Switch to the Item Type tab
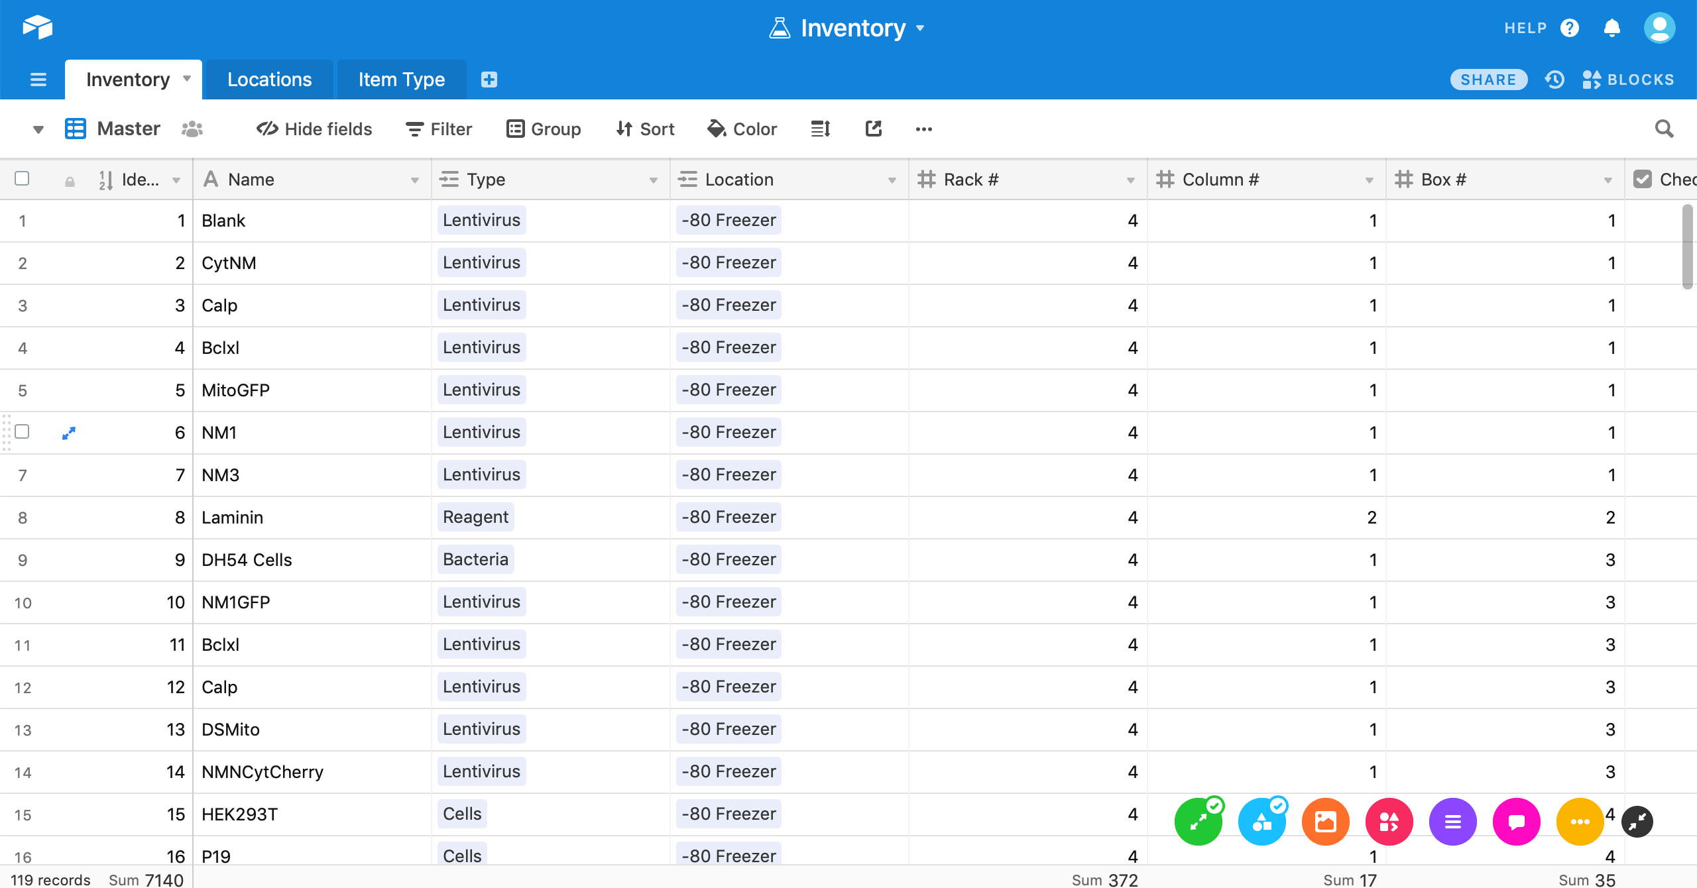This screenshot has height=888, width=1697. click(402, 80)
